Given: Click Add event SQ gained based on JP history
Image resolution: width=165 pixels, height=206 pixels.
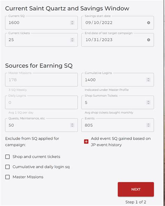Looking at the screenshot, I should 121,142.
